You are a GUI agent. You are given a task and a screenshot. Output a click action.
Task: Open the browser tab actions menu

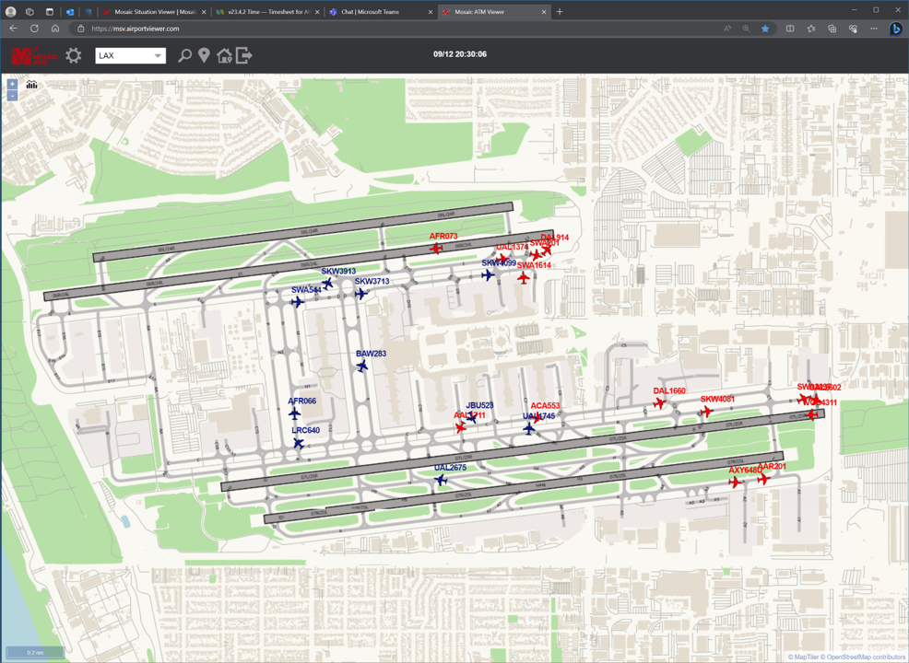pyautogui.click(x=49, y=12)
